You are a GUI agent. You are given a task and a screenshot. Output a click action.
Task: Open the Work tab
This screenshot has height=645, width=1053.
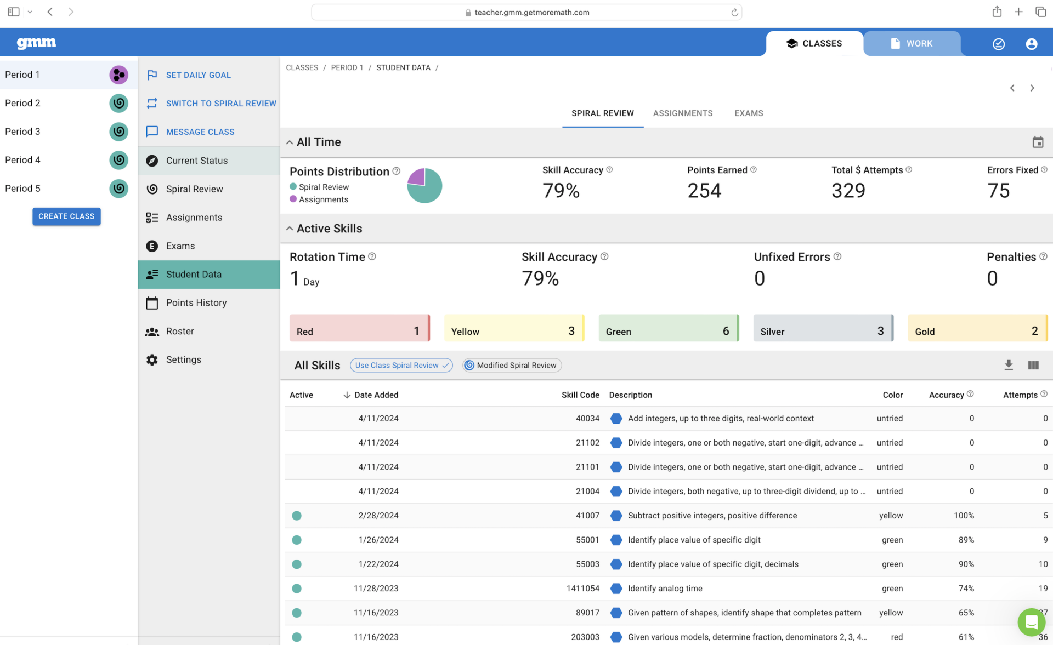pos(912,44)
